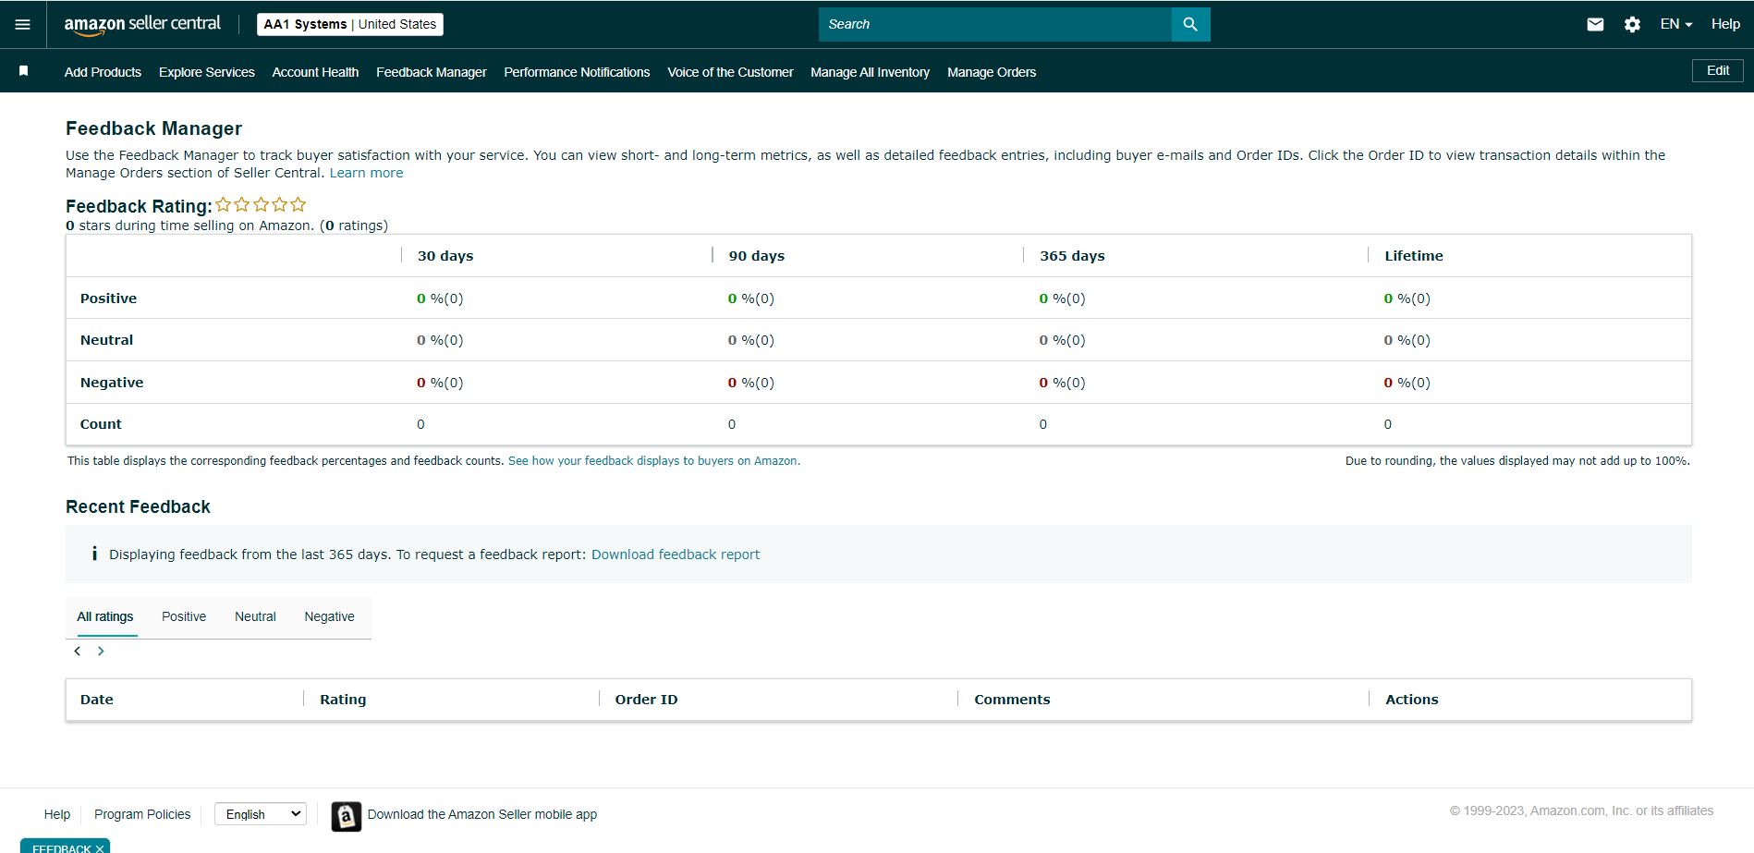
Task: Click the search magnifier button
Action: [x=1190, y=25]
